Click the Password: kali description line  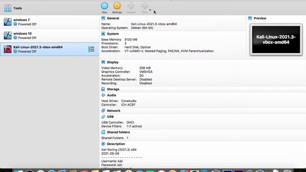click(x=111, y=165)
